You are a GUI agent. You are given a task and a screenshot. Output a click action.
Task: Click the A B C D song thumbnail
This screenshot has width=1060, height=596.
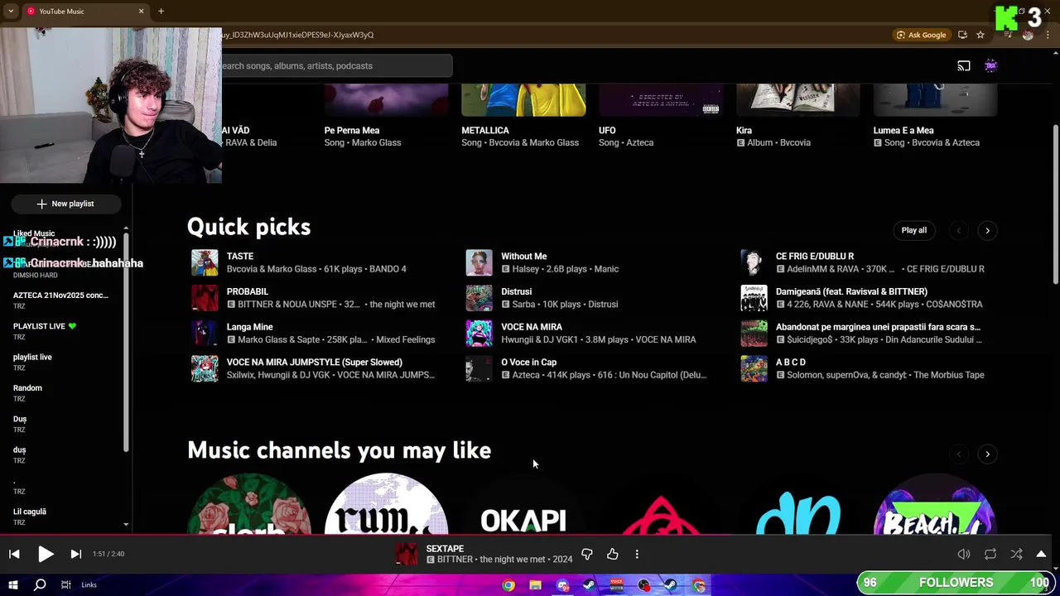click(x=754, y=368)
